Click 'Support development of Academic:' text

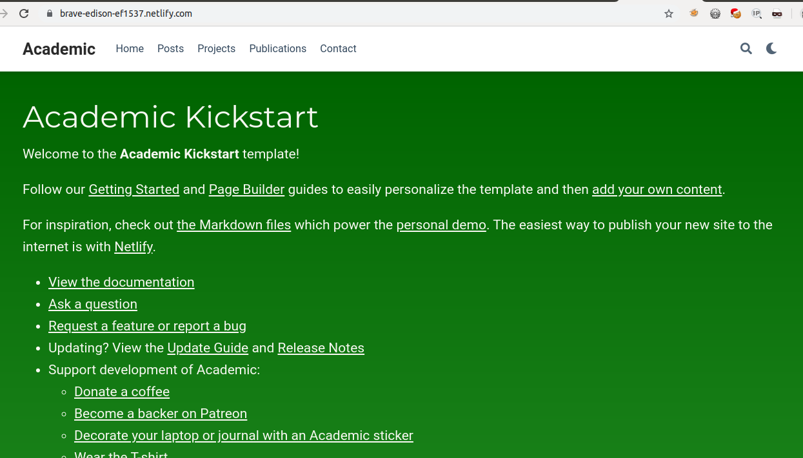tap(154, 370)
